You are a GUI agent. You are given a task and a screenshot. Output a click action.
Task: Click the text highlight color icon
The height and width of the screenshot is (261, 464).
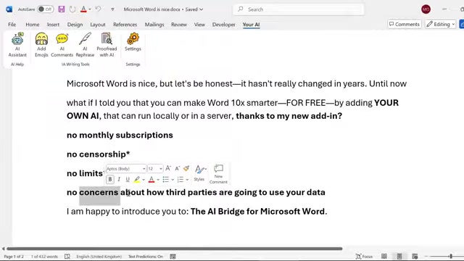click(137, 179)
